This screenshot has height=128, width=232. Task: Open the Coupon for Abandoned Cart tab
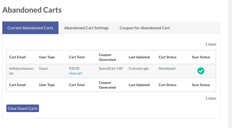pos(145,28)
